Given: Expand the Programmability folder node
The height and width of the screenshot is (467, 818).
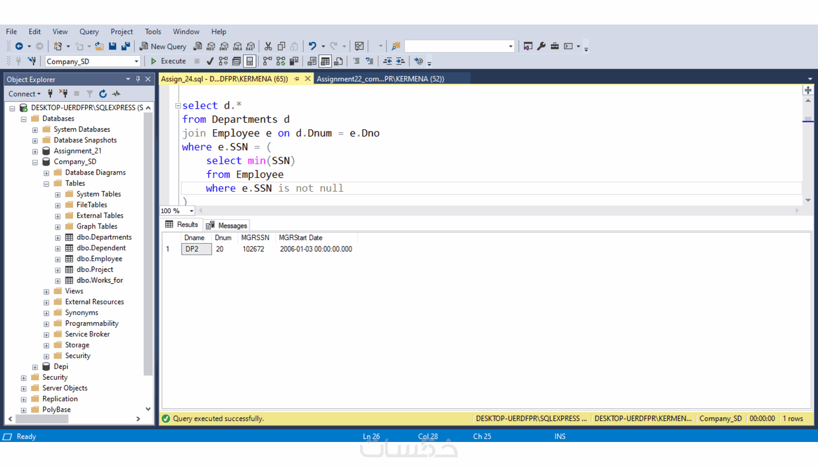Looking at the screenshot, I should (x=46, y=324).
